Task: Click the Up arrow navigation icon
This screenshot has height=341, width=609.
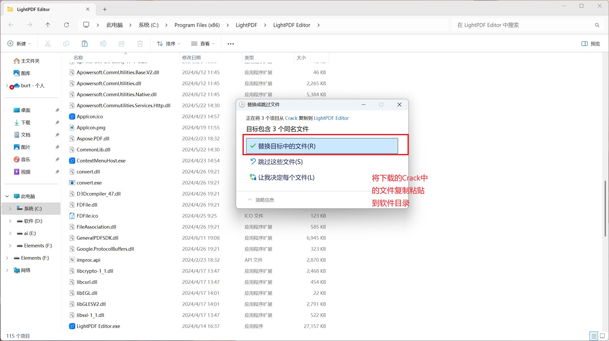Action: tap(48, 25)
